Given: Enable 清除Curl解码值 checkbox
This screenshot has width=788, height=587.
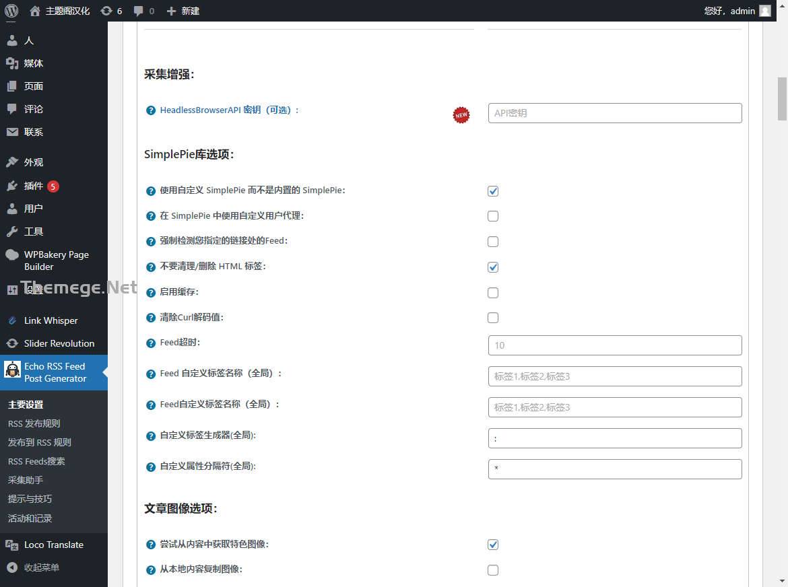Looking at the screenshot, I should click(493, 318).
